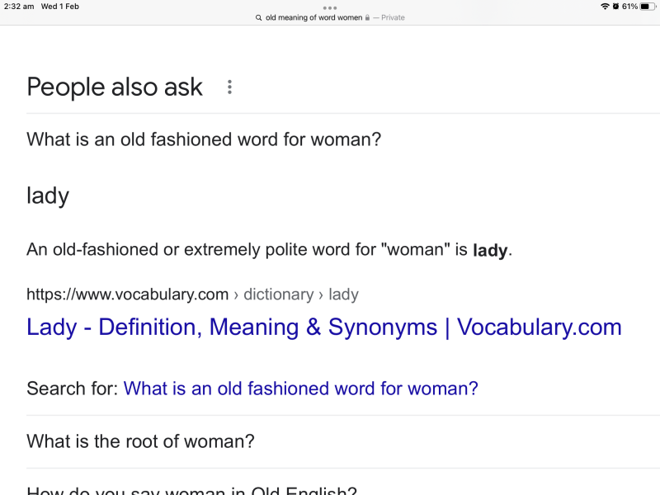Select the large 'lady' answer text

tap(48, 196)
